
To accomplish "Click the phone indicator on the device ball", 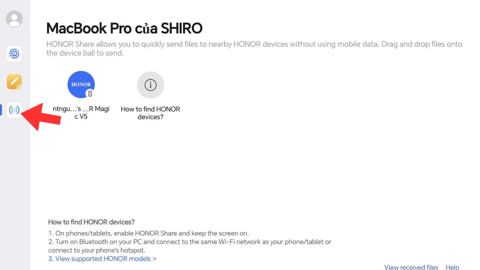I will (x=90, y=93).
